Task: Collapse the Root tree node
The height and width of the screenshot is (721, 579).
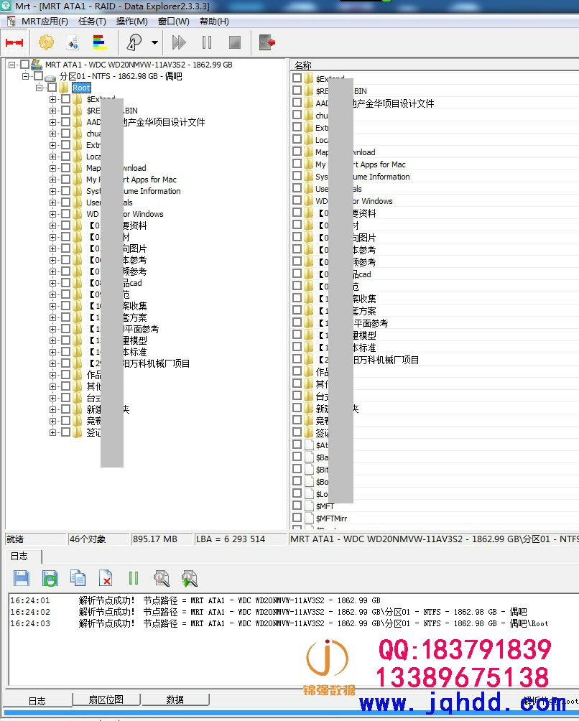Action: point(40,88)
